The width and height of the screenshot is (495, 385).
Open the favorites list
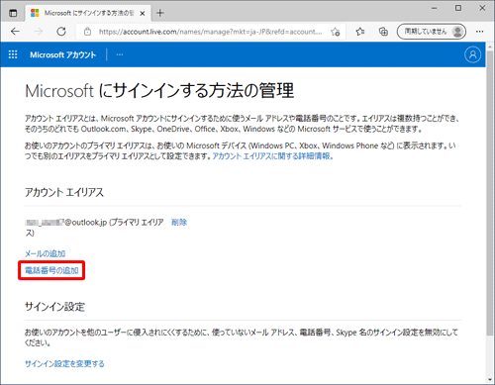click(x=360, y=32)
